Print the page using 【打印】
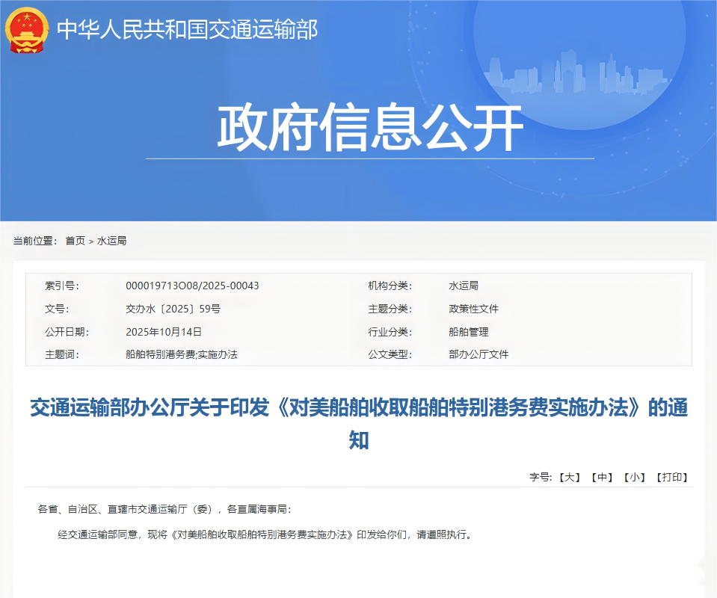The width and height of the screenshot is (717, 598). [671, 477]
